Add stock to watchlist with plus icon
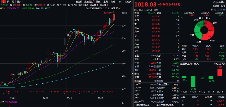The image size is (226, 107). point(224,9)
